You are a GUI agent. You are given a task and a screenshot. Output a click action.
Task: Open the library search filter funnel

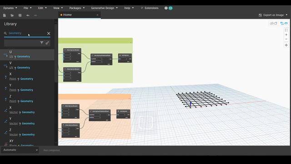pos(41,43)
